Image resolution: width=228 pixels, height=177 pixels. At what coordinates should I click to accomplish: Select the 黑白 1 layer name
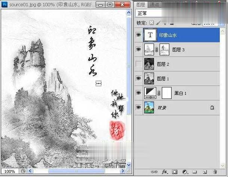click(x=180, y=93)
